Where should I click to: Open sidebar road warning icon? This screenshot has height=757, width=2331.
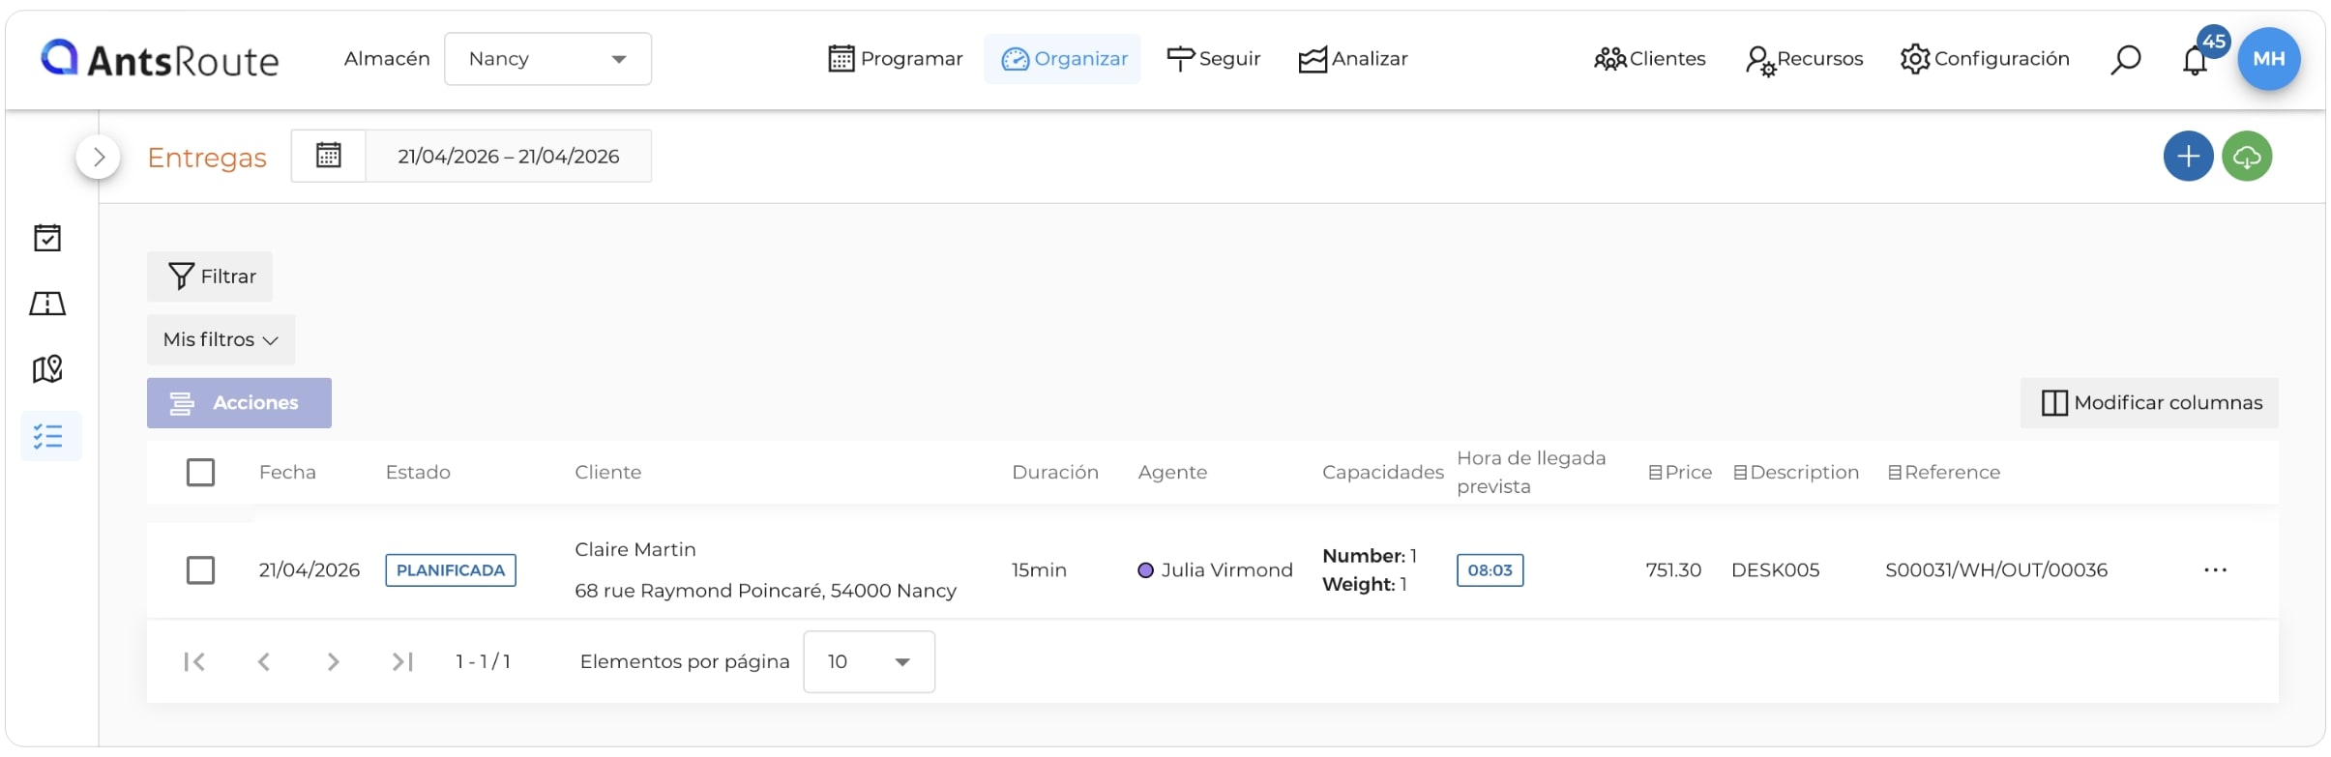point(47,304)
